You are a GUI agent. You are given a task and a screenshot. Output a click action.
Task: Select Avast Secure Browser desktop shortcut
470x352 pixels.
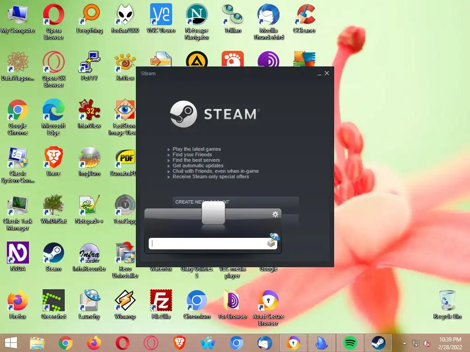click(268, 308)
